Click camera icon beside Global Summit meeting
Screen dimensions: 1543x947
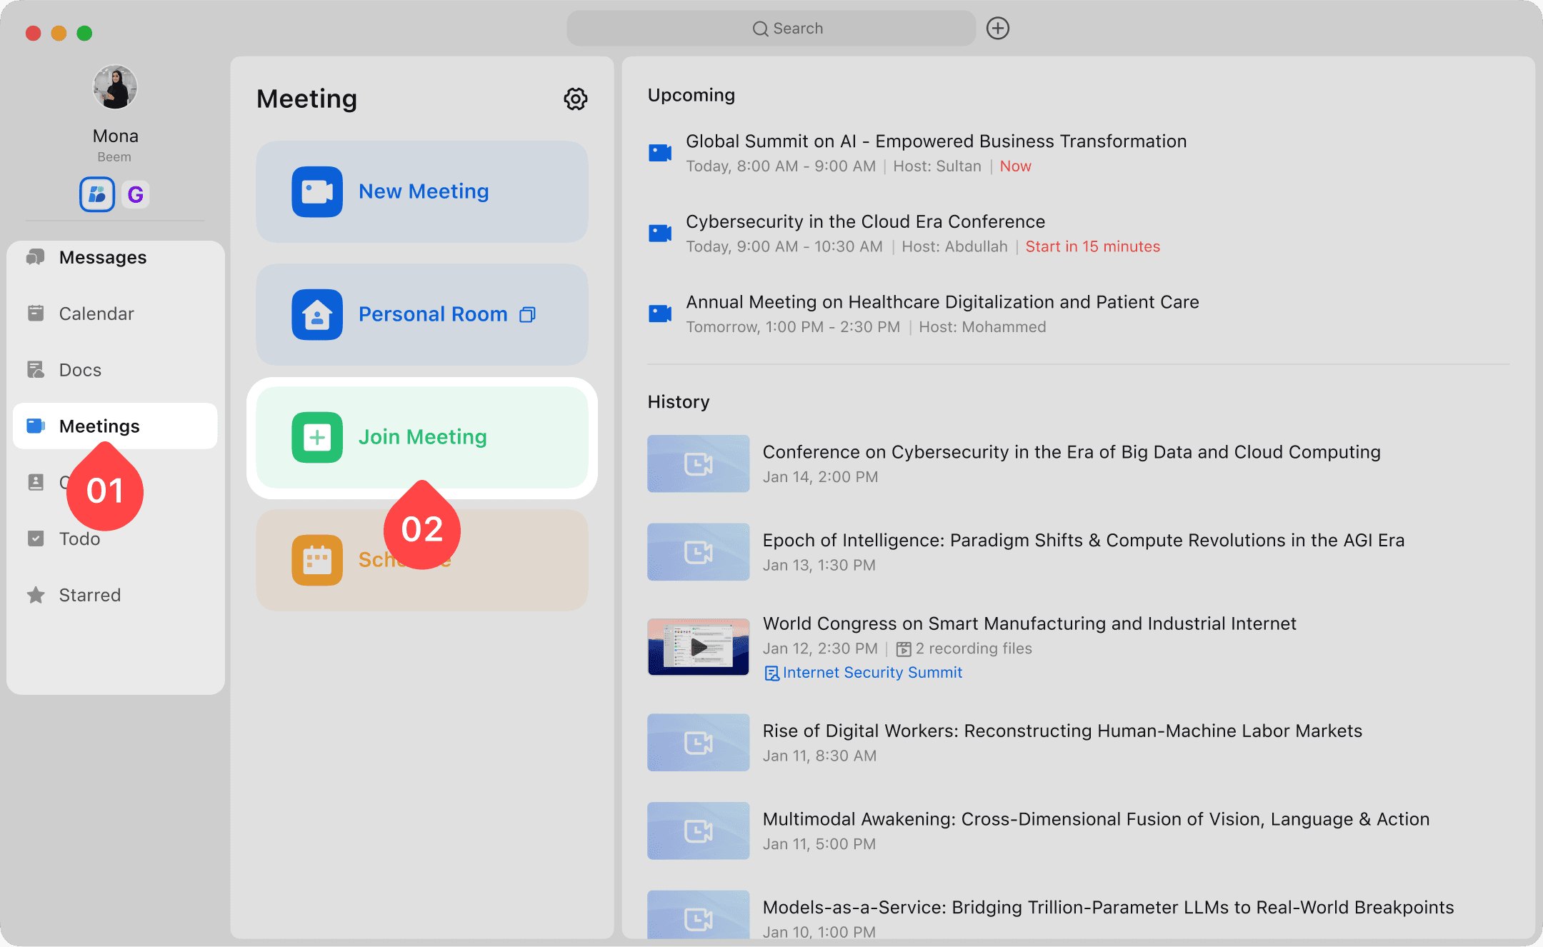pyautogui.click(x=659, y=153)
